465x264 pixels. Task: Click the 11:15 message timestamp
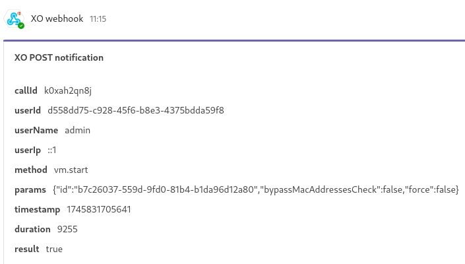pyautogui.click(x=98, y=19)
